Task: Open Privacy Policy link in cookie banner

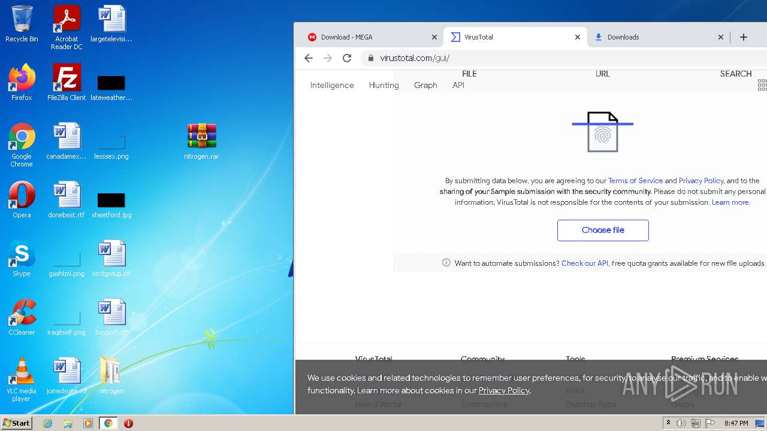Action: click(x=504, y=390)
